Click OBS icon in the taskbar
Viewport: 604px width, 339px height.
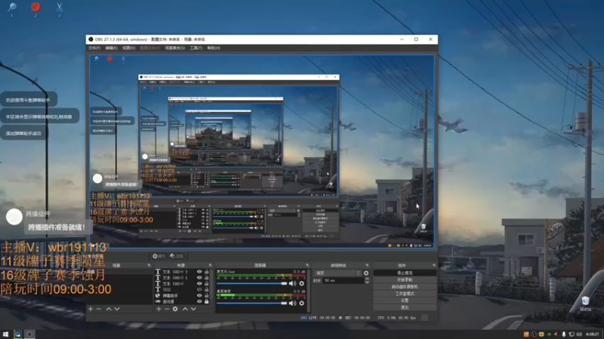click(29, 334)
